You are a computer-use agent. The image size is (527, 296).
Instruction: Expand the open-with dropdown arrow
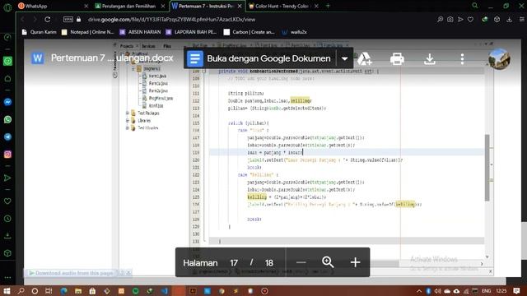pos(344,58)
